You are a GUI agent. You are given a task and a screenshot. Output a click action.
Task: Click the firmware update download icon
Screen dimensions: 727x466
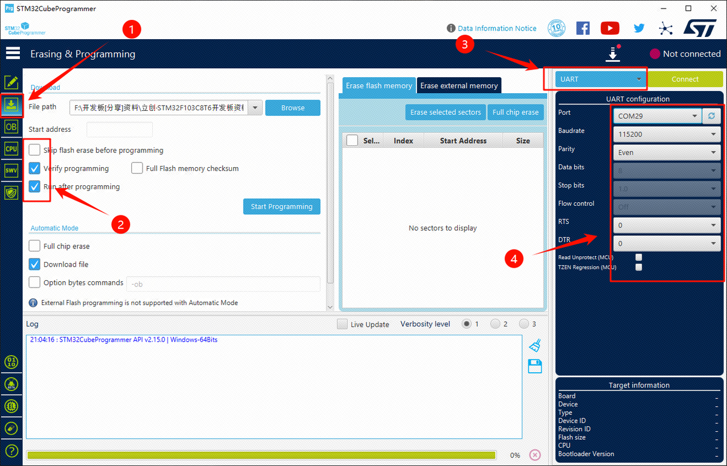click(612, 54)
